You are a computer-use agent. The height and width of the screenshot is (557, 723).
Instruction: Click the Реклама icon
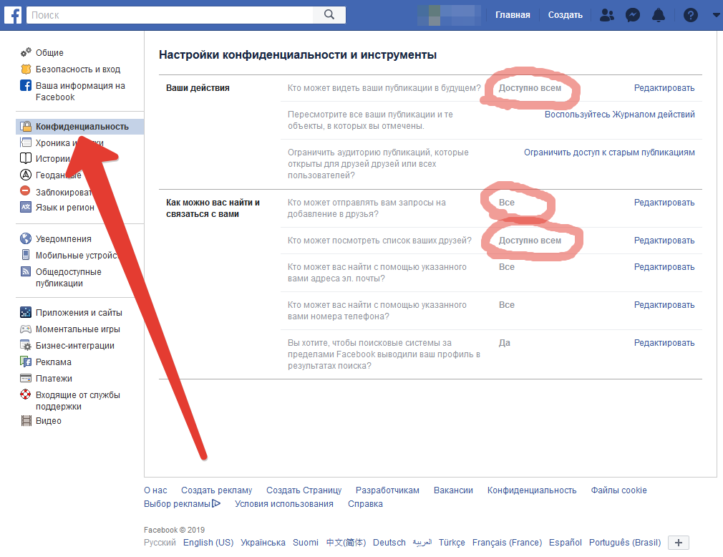pos(26,362)
